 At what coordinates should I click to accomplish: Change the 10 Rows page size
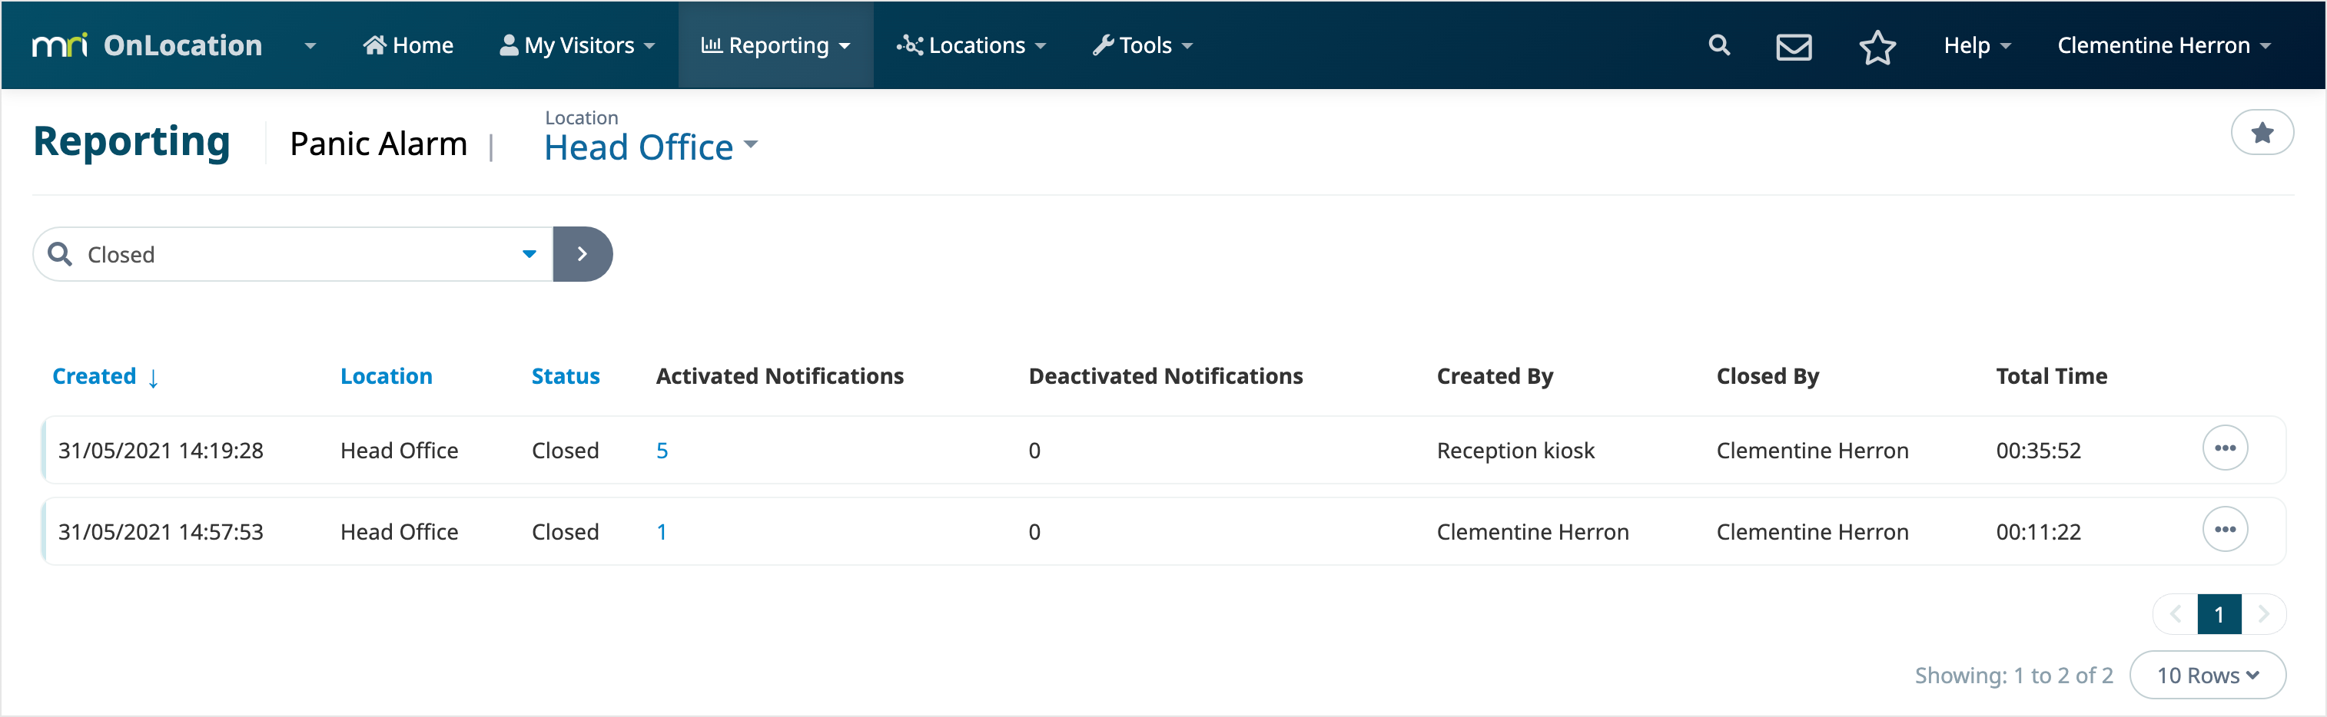(2207, 675)
